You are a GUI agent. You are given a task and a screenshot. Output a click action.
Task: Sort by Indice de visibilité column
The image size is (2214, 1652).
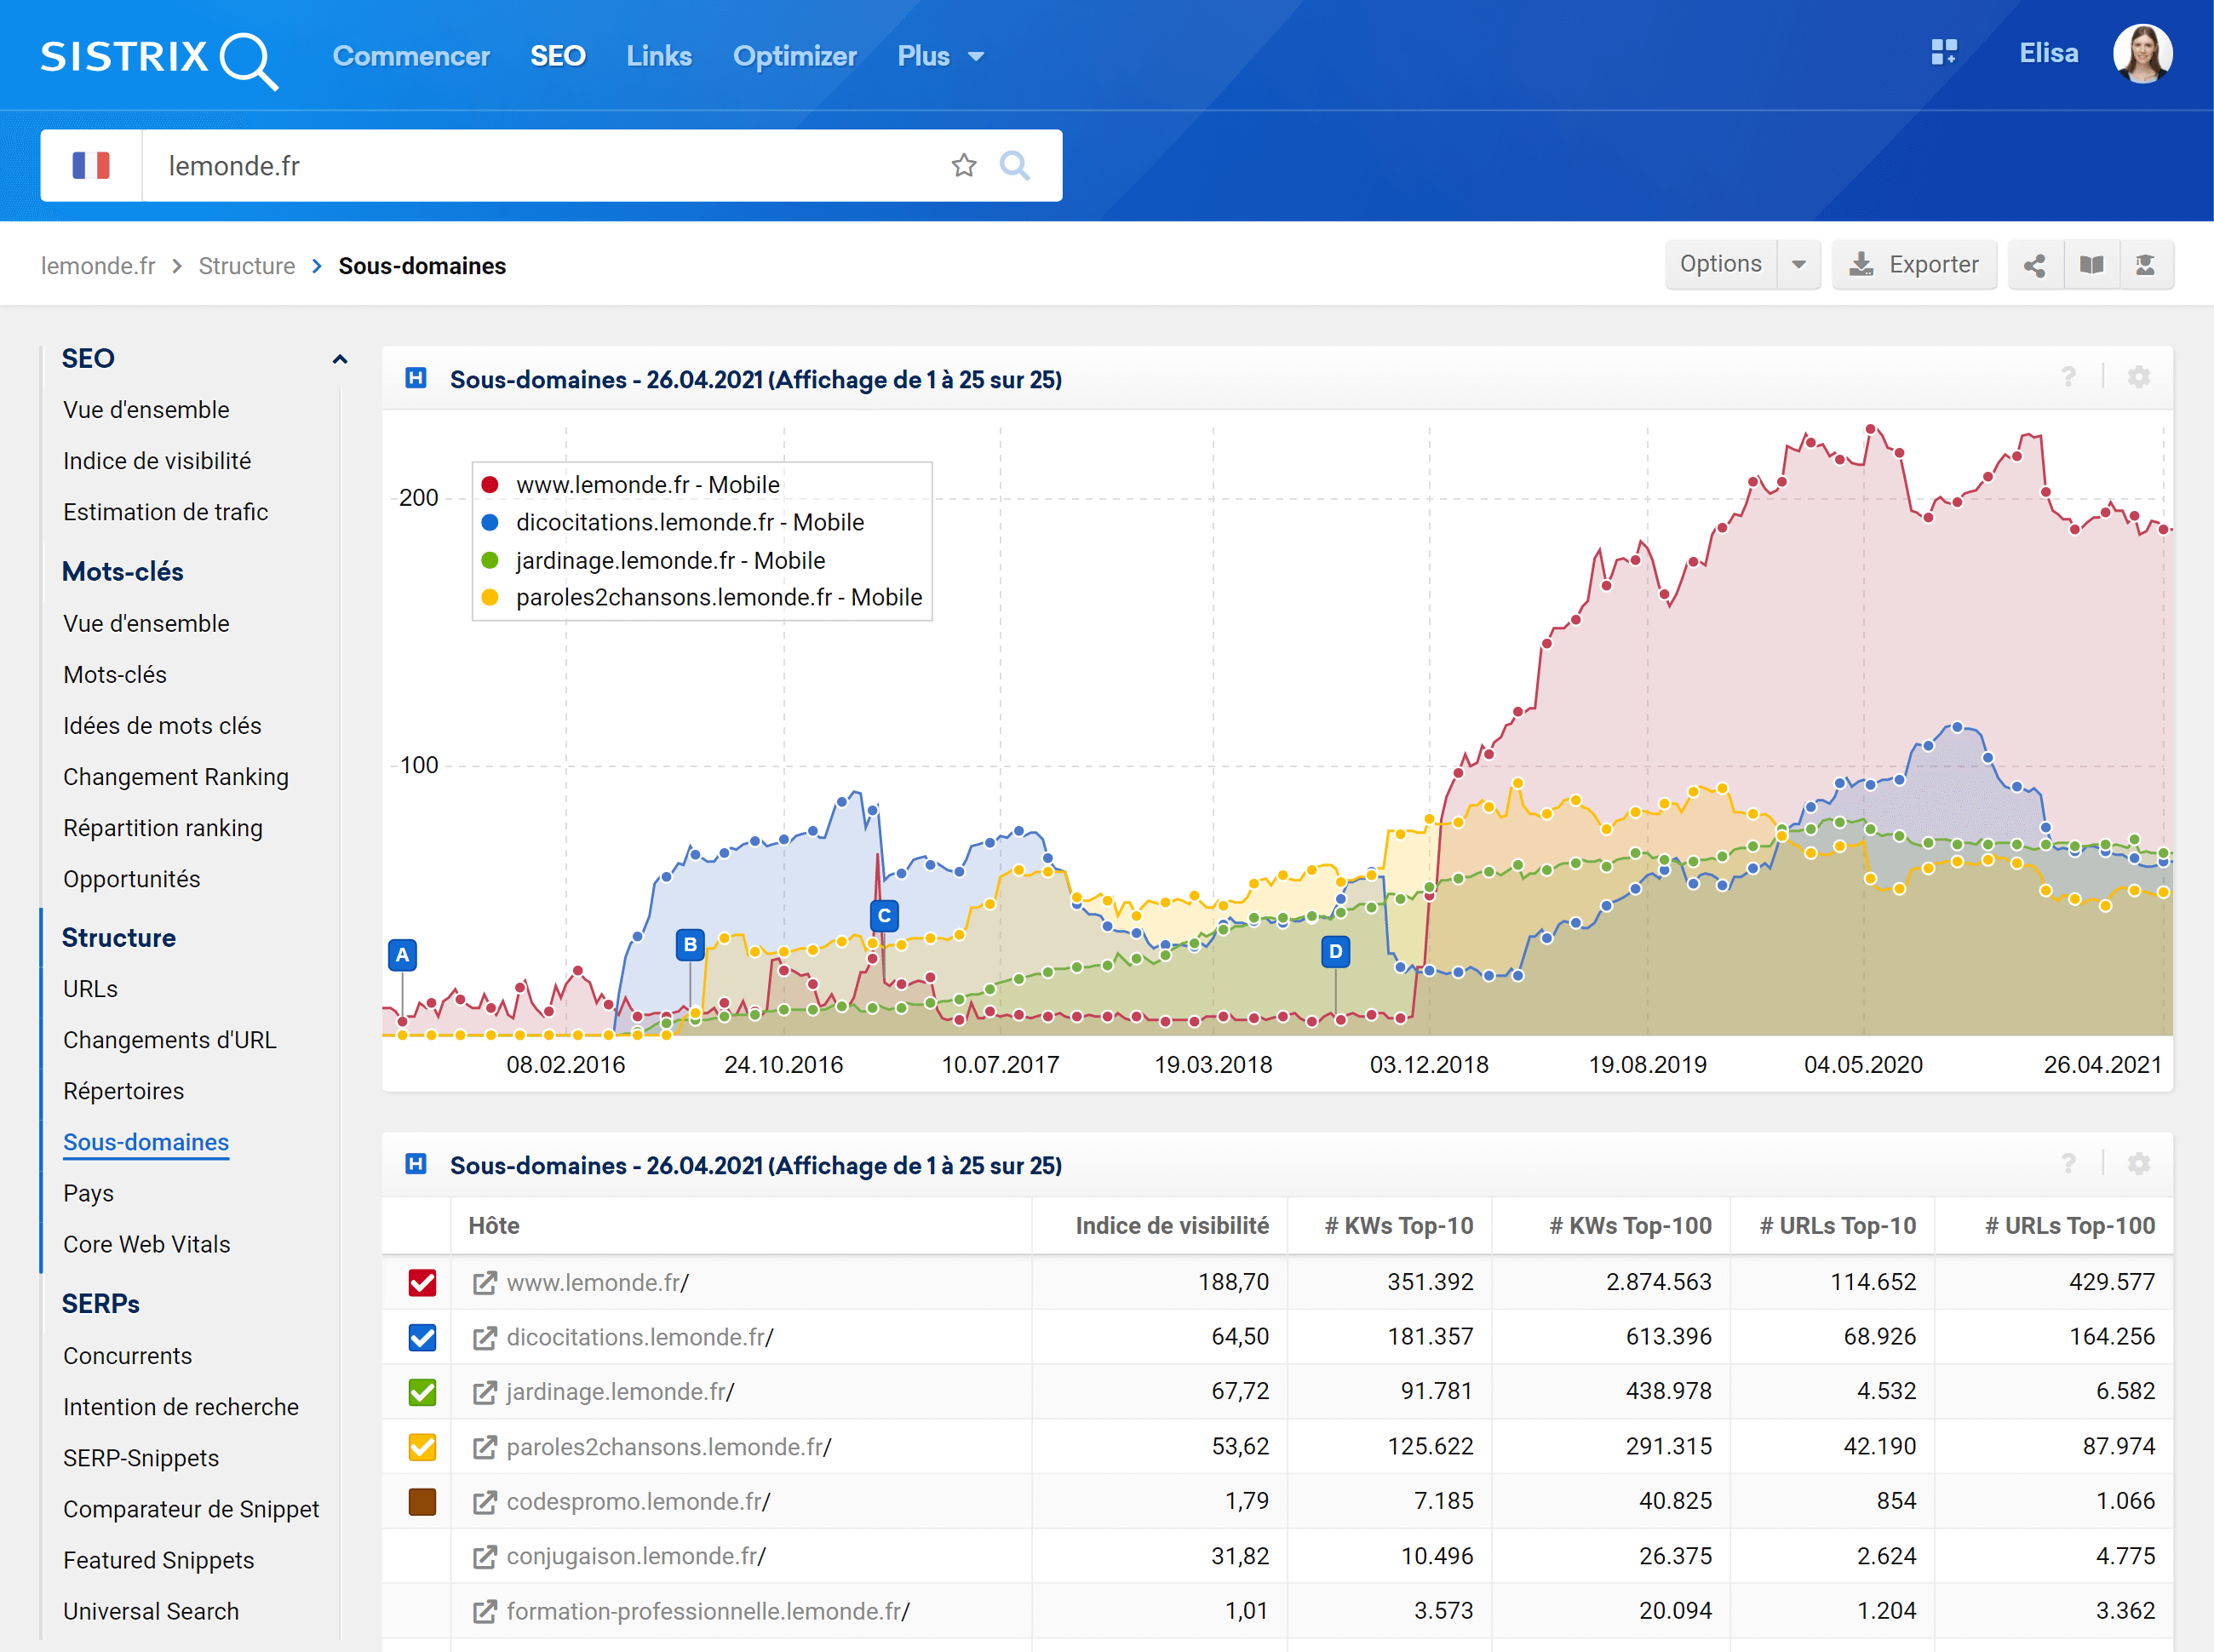pos(1172,1226)
